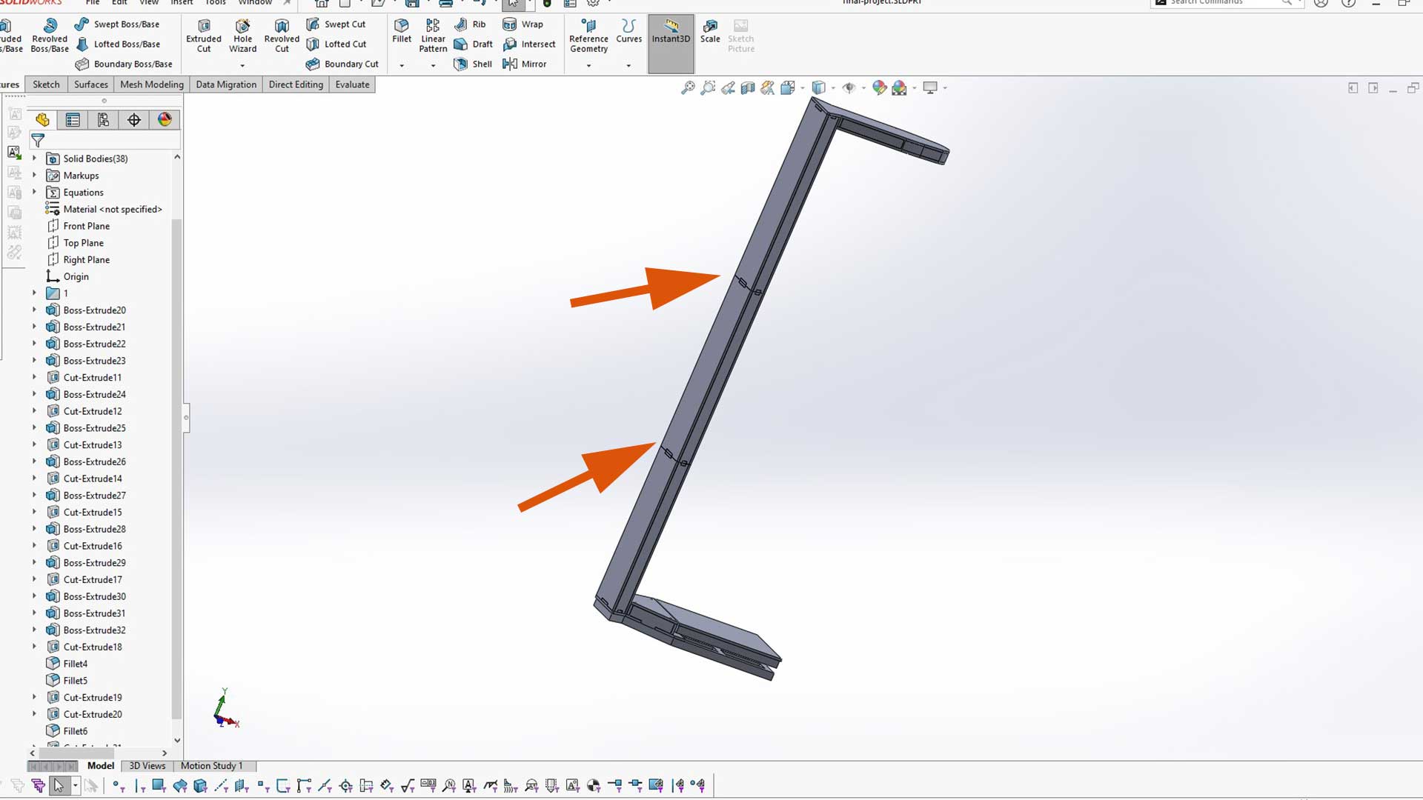Switch to the Direct Editing tab
Image resolution: width=1423 pixels, height=800 pixels.
coord(296,84)
